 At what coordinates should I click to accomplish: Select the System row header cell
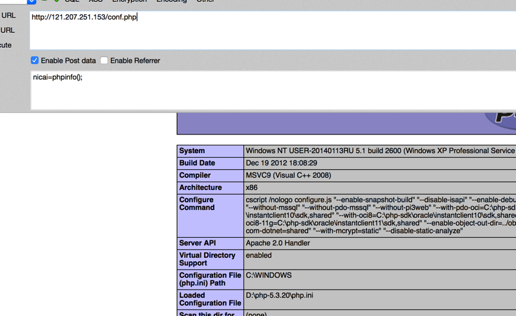211,151
